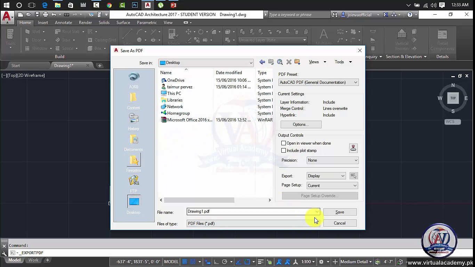Open the PDF Preset dropdown
The height and width of the screenshot is (267, 475).
pos(319,82)
